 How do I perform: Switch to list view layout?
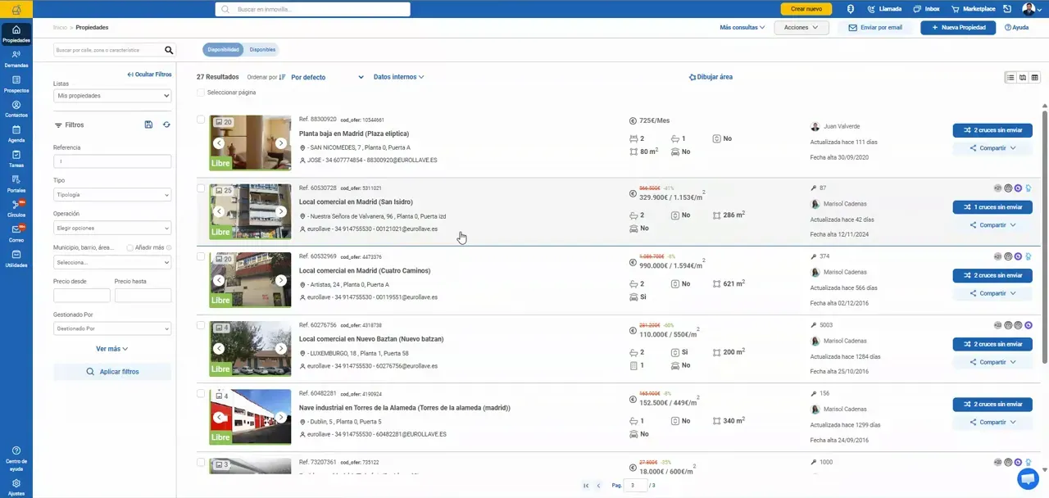point(1010,77)
